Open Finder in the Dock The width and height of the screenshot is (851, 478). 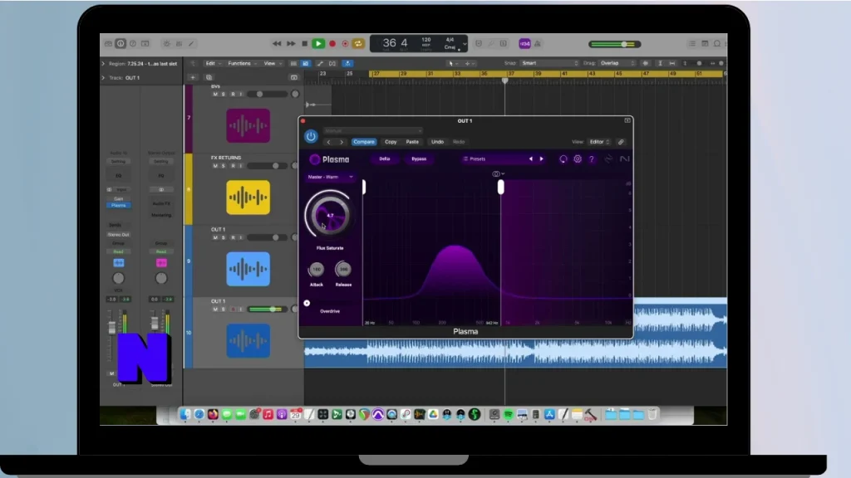click(185, 415)
